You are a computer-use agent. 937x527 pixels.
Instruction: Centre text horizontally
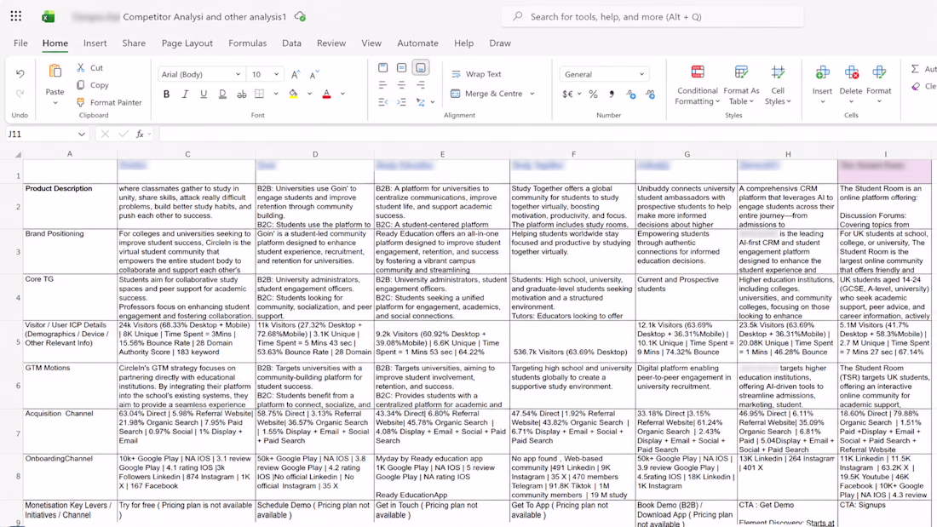tap(401, 85)
